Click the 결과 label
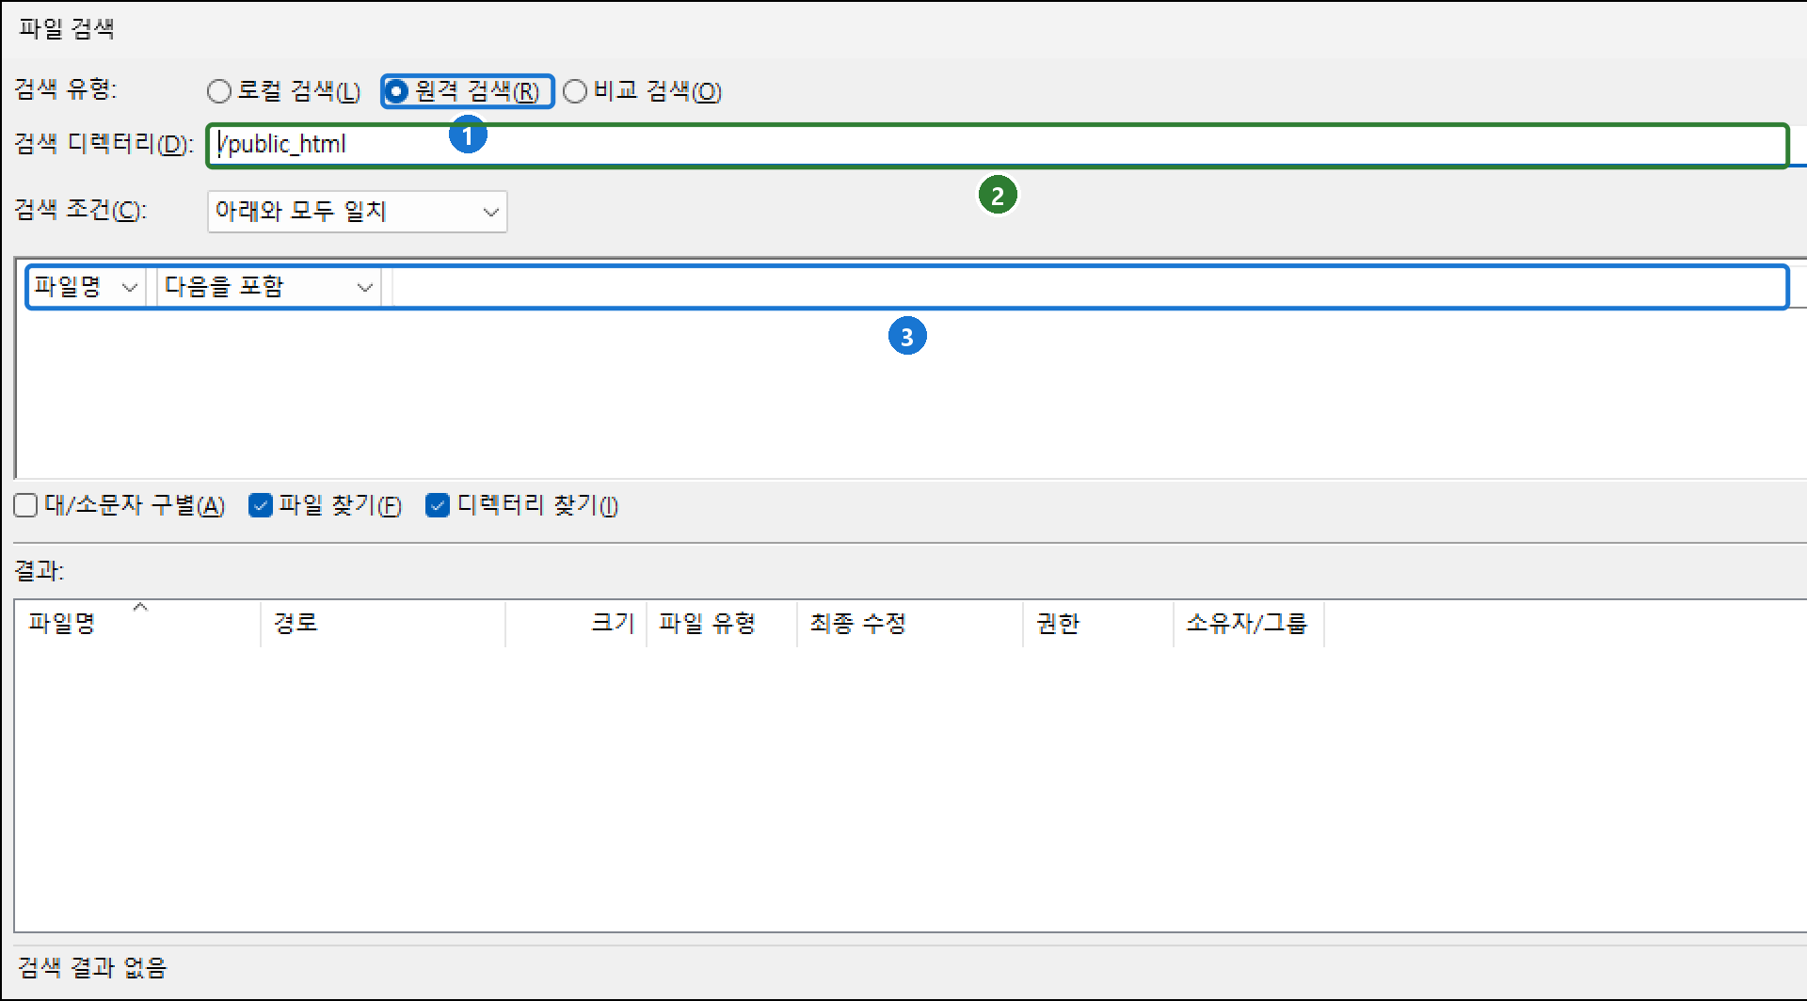This screenshot has width=1807, height=1001. [x=39, y=570]
